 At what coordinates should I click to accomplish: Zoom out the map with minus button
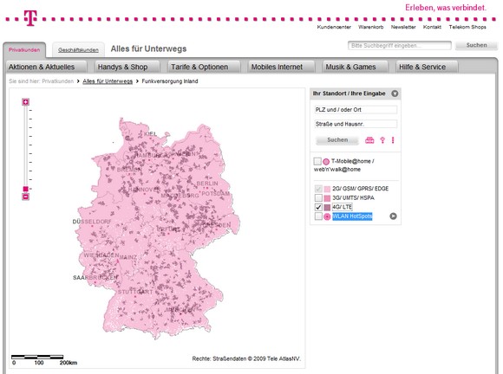pyautogui.click(x=26, y=197)
